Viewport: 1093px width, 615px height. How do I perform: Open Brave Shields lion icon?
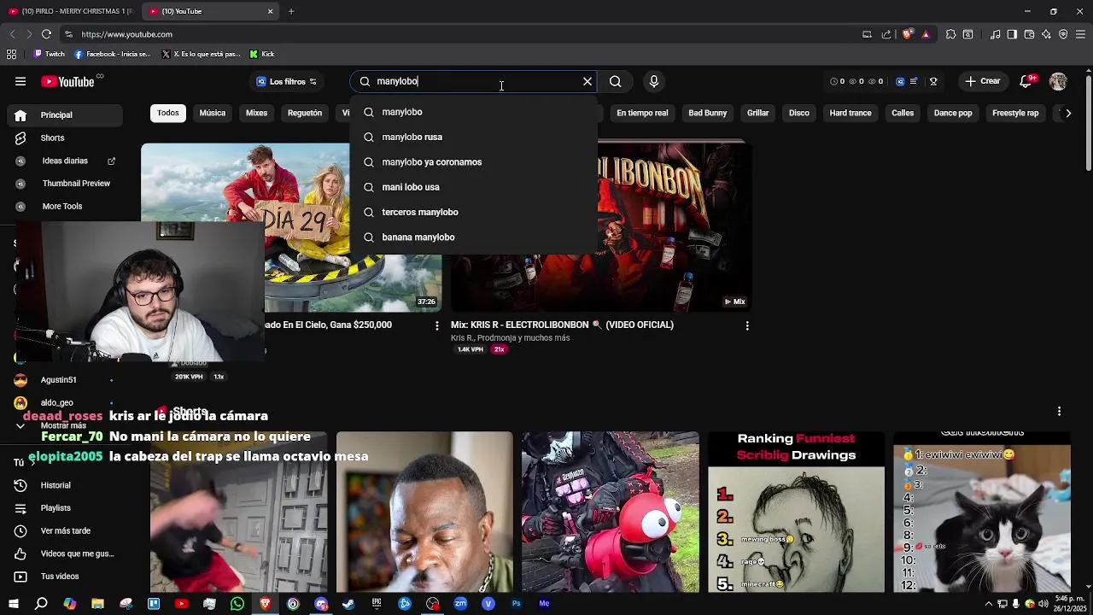pyautogui.click(x=908, y=34)
